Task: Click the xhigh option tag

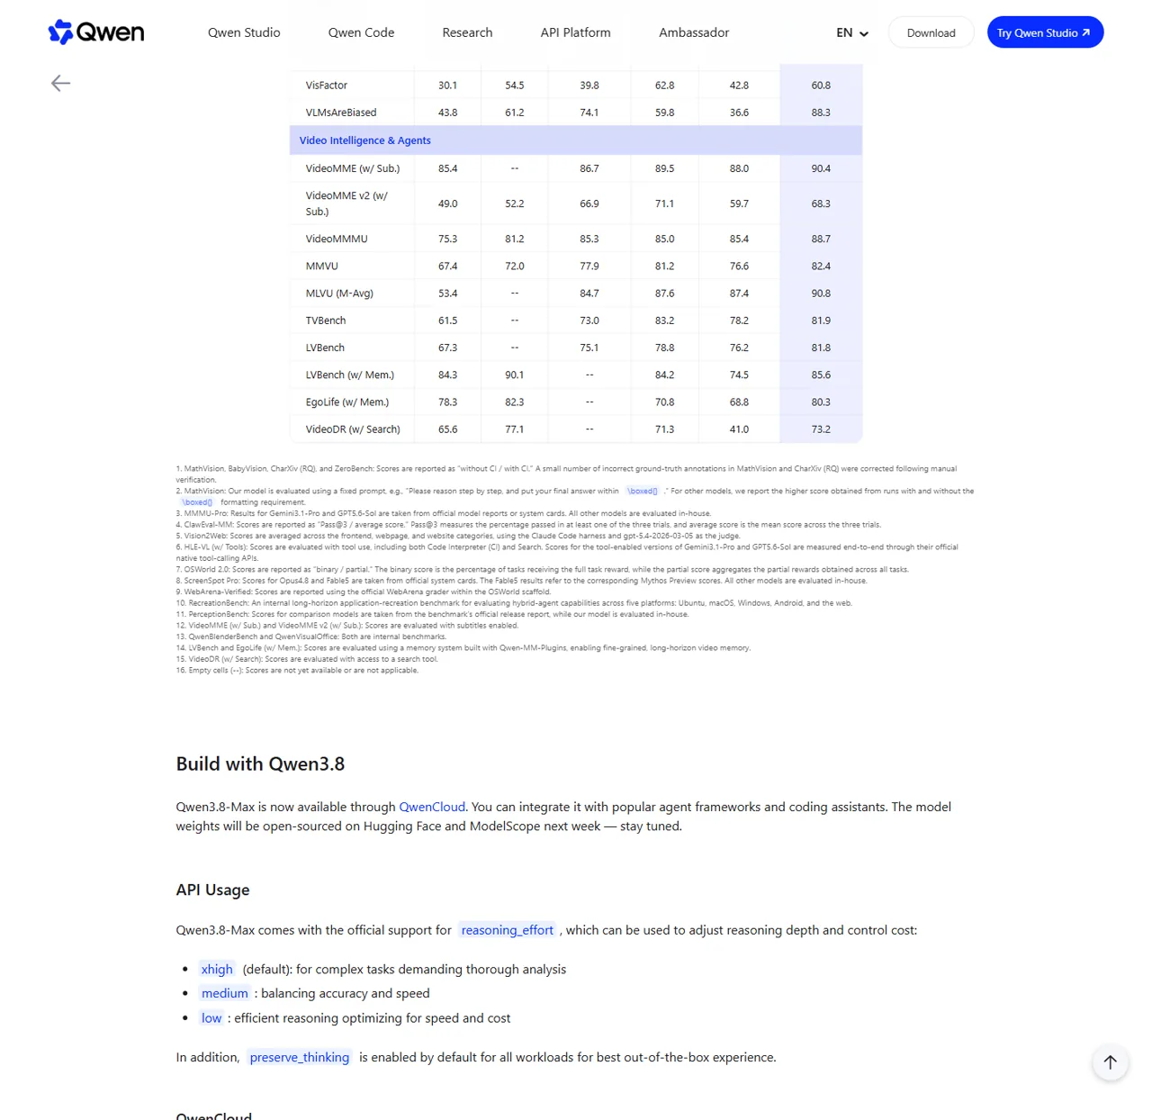Action: point(217,969)
